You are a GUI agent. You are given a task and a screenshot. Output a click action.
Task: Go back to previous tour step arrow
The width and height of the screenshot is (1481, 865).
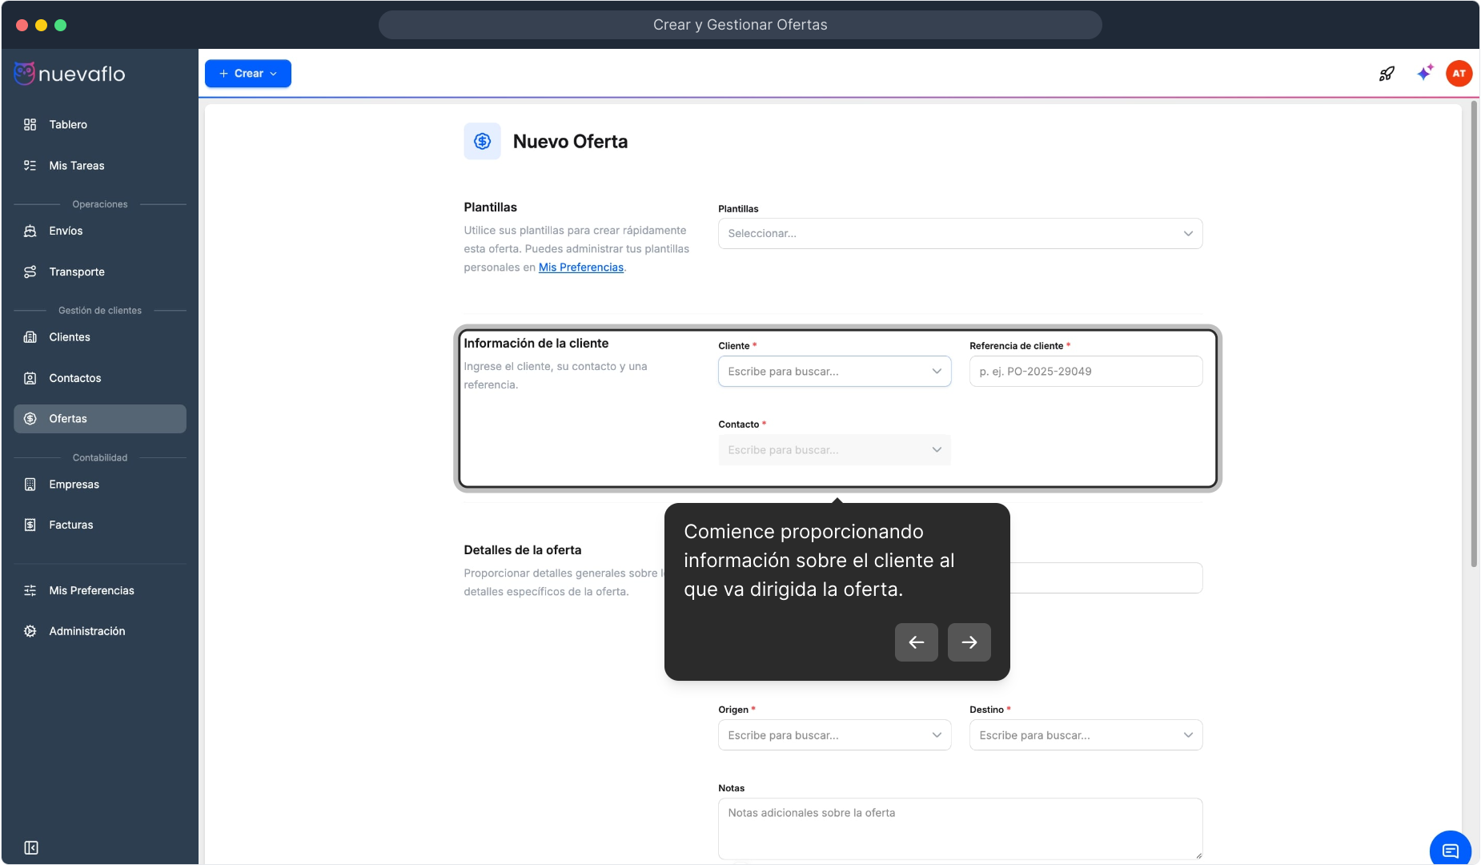(916, 642)
